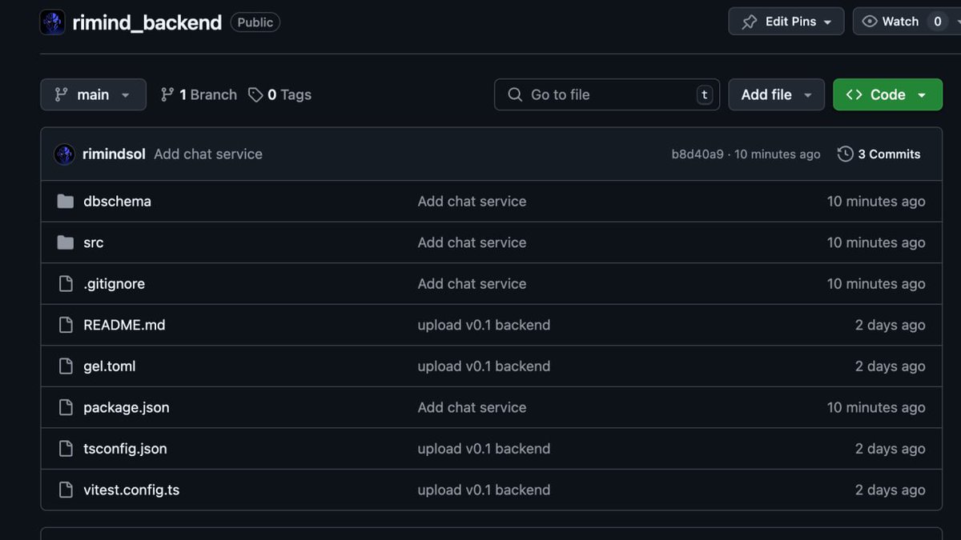Click the vitest.config.ts row 2 days ago timestamp
This screenshot has height=540, width=961.
point(890,490)
